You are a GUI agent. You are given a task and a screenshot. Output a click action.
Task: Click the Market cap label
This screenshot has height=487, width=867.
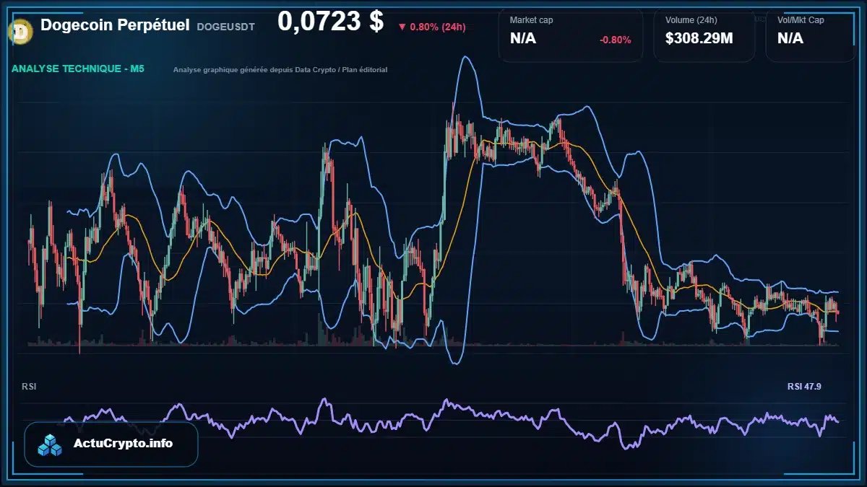pyautogui.click(x=531, y=20)
